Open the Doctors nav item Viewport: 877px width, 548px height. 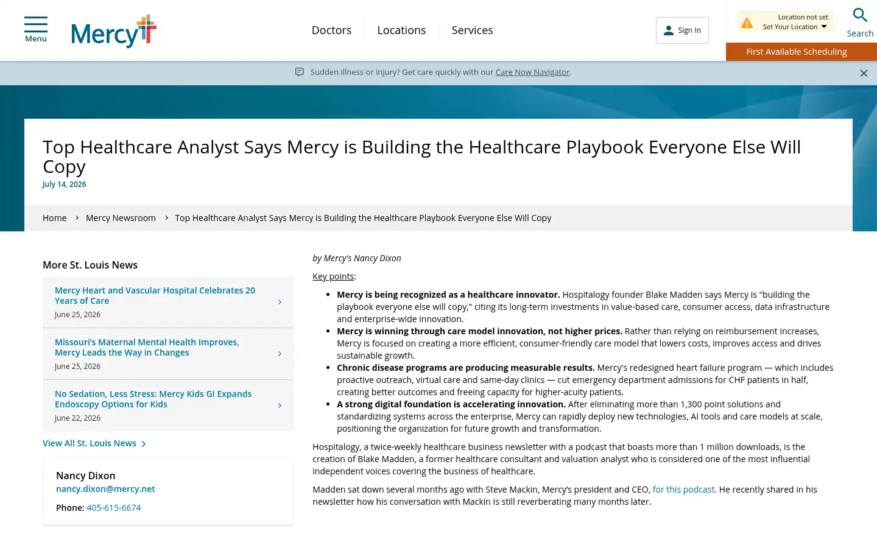[331, 30]
